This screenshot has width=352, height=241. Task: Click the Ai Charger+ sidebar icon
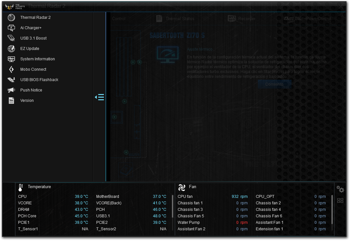(11, 28)
